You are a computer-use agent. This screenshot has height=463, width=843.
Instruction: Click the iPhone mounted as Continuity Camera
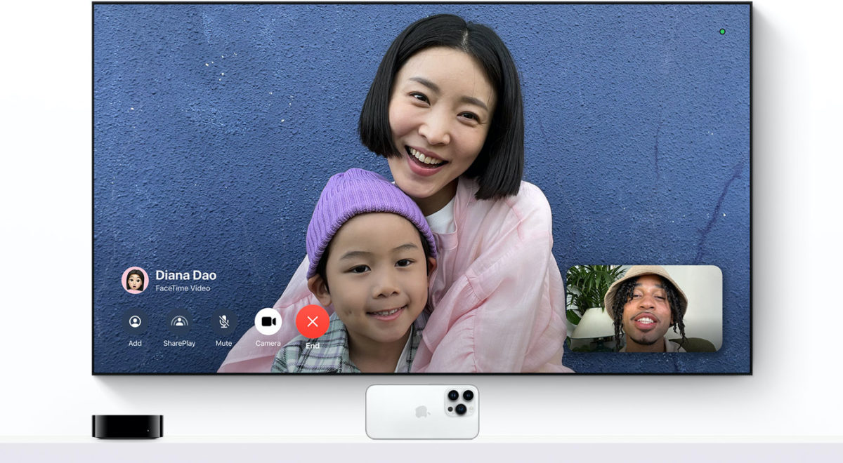tap(422, 412)
